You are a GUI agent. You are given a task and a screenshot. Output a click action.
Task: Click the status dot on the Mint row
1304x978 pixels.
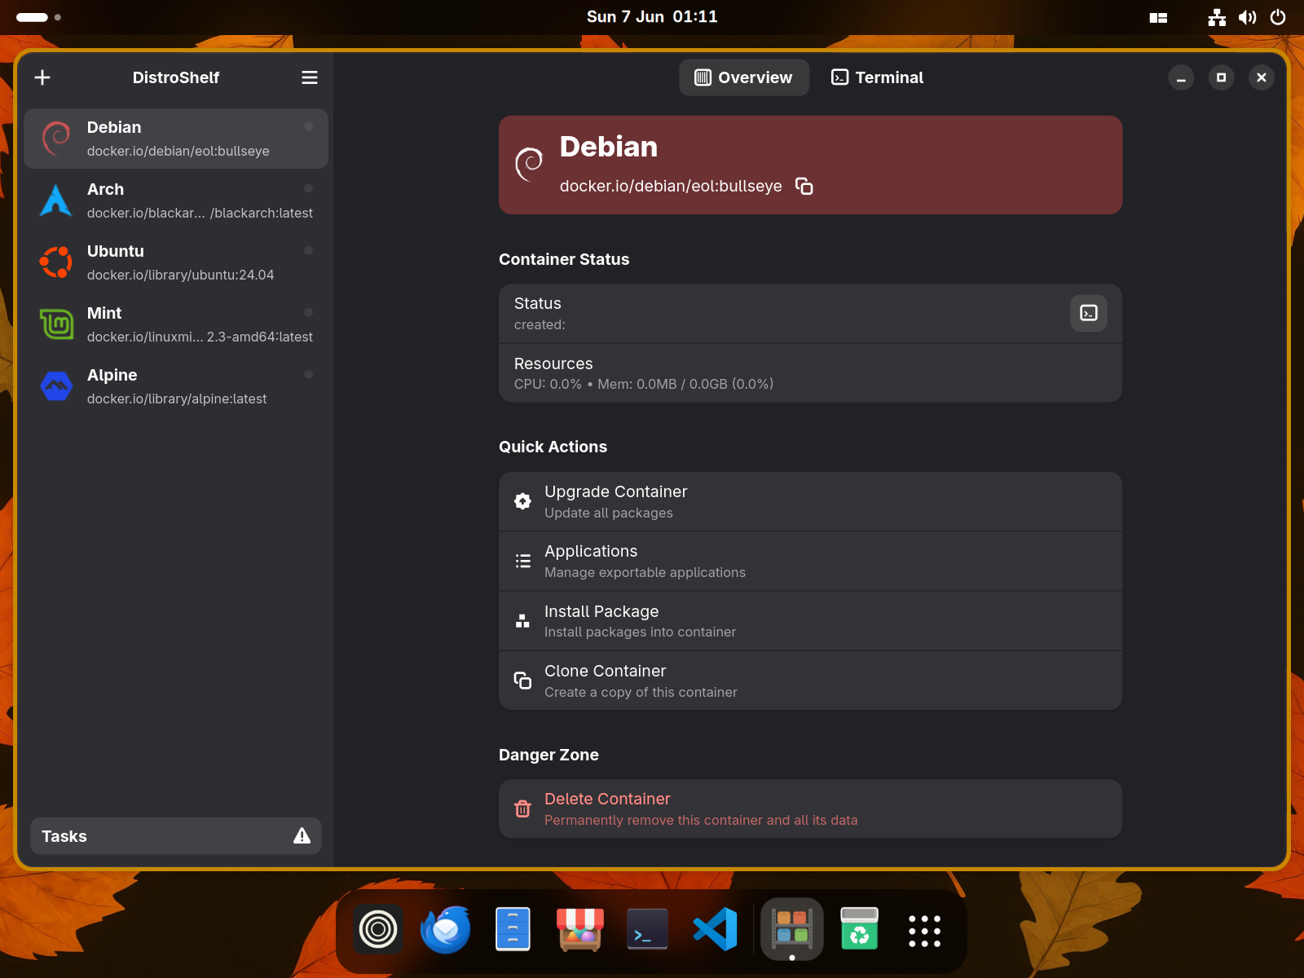tap(309, 312)
